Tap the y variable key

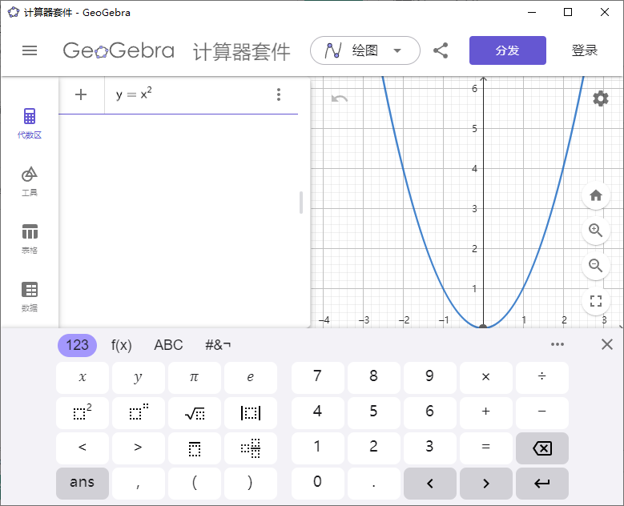pyautogui.click(x=139, y=378)
